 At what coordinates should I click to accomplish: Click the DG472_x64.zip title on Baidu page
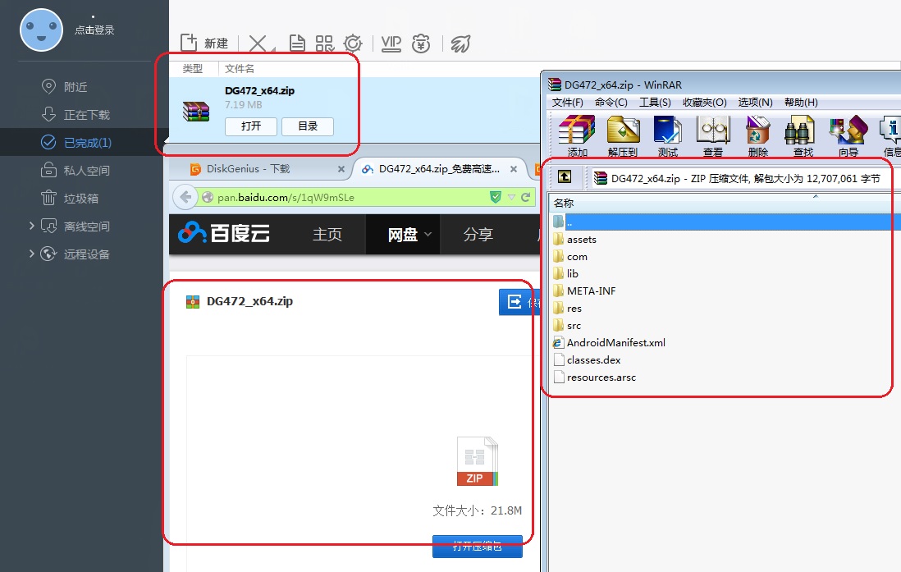click(249, 301)
